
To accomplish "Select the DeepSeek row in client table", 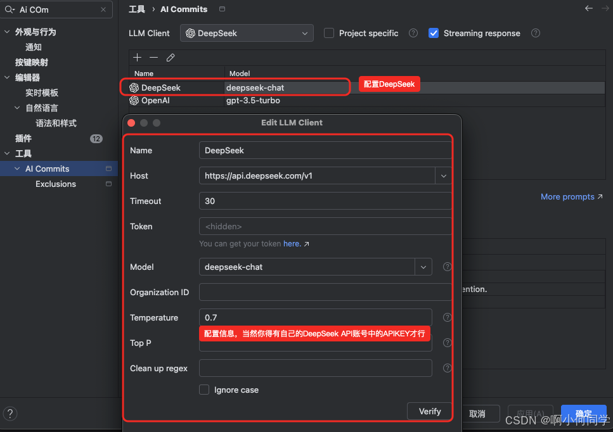I will 366,87.
